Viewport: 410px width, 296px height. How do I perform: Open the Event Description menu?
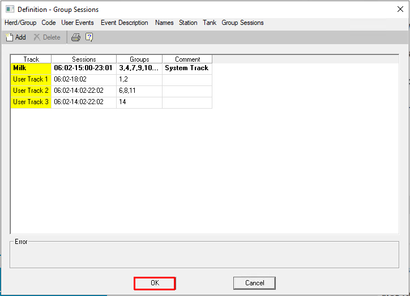click(x=125, y=23)
